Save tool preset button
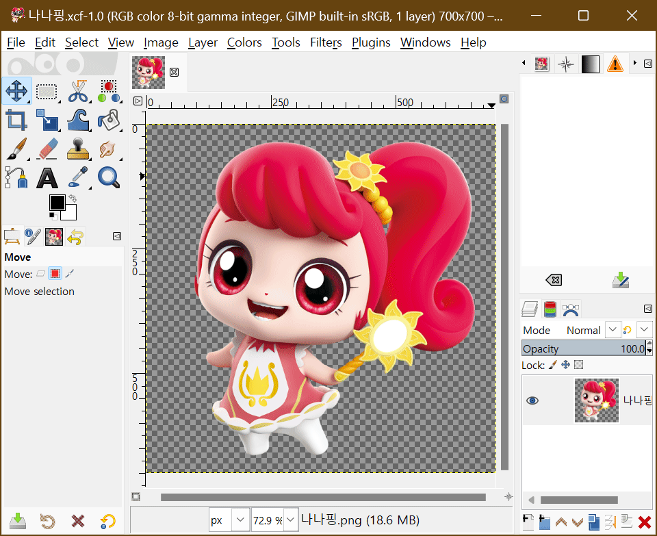 [x=18, y=521]
